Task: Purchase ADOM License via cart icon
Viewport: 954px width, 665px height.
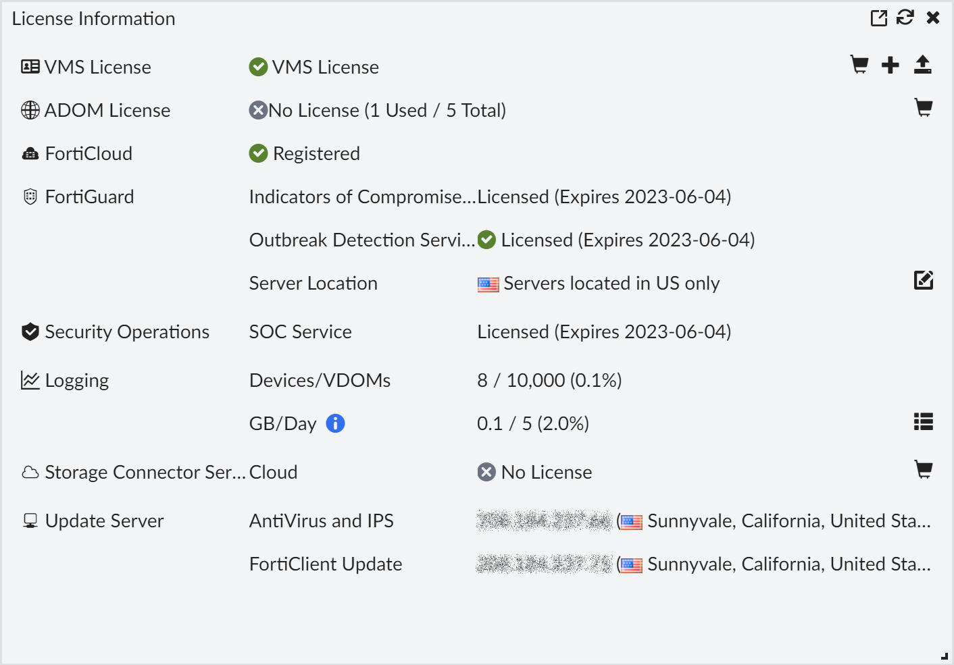Action: 924,108
